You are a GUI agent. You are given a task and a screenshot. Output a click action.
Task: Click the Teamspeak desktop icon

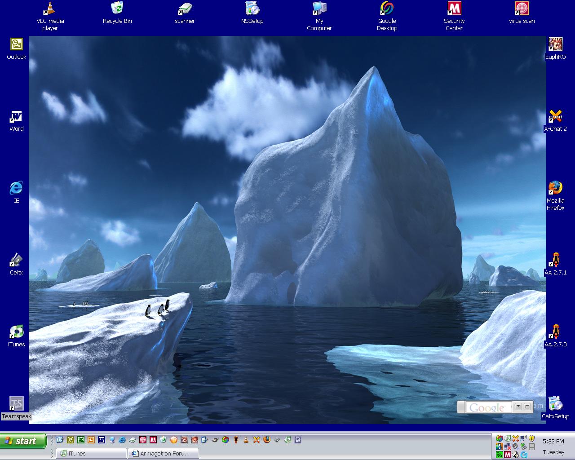[x=16, y=403]
